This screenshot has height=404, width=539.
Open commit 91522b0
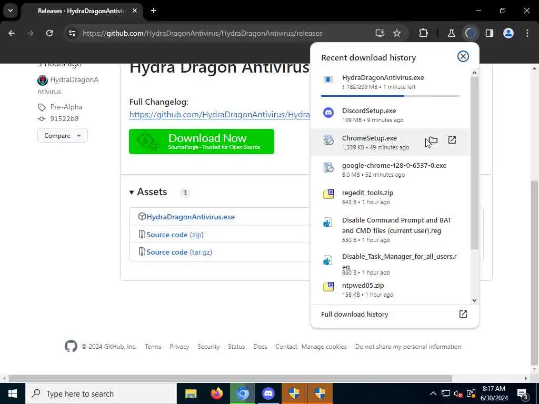(64, 118)
